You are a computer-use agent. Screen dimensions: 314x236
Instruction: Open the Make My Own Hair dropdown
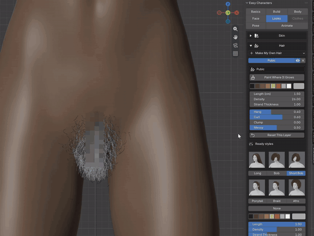(x=277, y=53)
